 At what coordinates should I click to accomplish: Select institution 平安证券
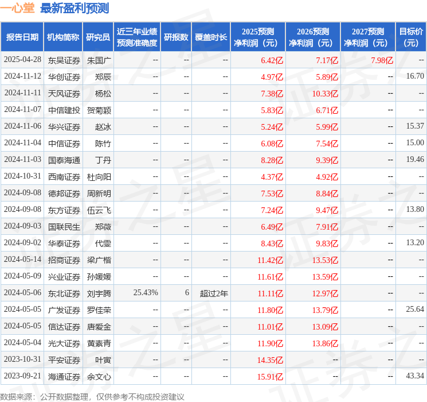click(x=64, y=360)
